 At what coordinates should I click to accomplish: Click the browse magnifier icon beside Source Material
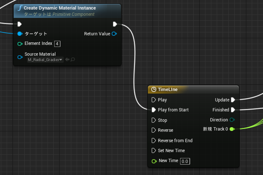pyautogui.click(x=73, y=59)
